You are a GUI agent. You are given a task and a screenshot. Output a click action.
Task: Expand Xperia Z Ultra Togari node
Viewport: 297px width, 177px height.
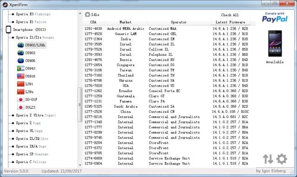click(36, 115)
